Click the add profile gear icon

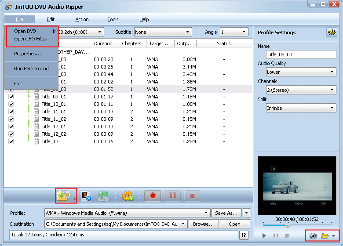(x=128, y=196)
